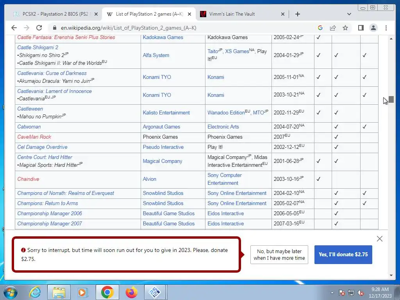This screenshot has height=300, width=400.
Task: Open Cel Damage Overdrive link
Action: [42, 147]
